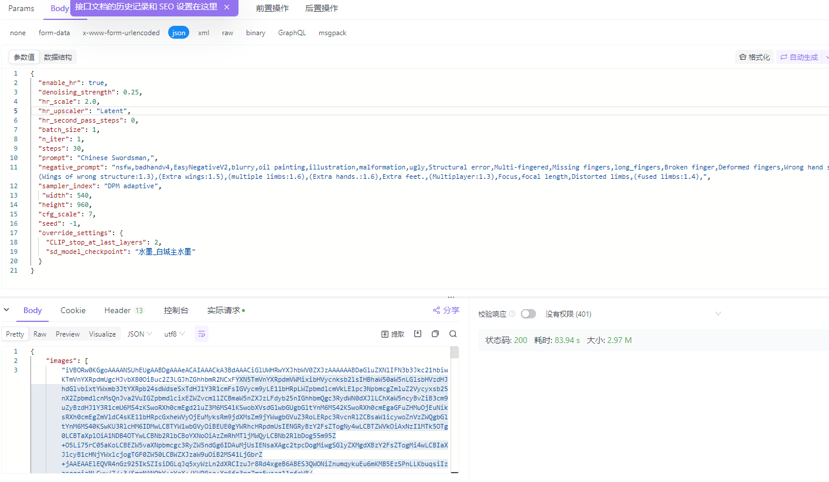Click the 分享 share icon
This screenshot has width=829, height=482.
(446, 310)
